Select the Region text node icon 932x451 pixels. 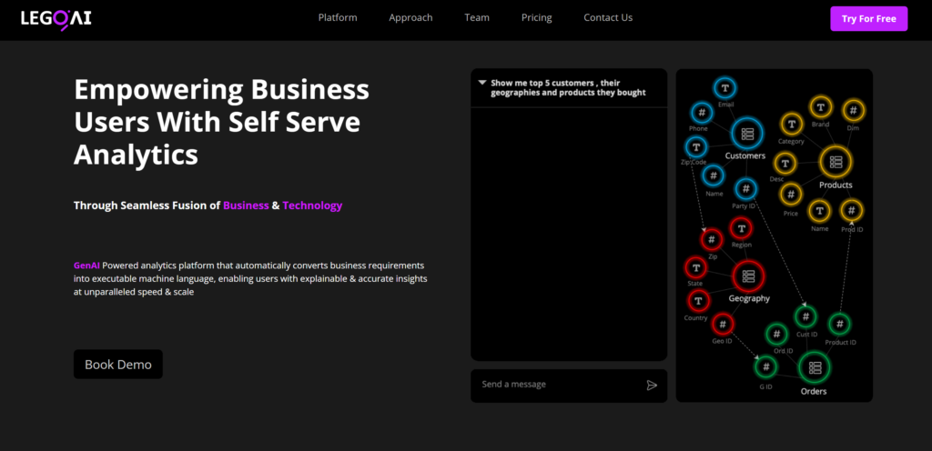[742, 229]
